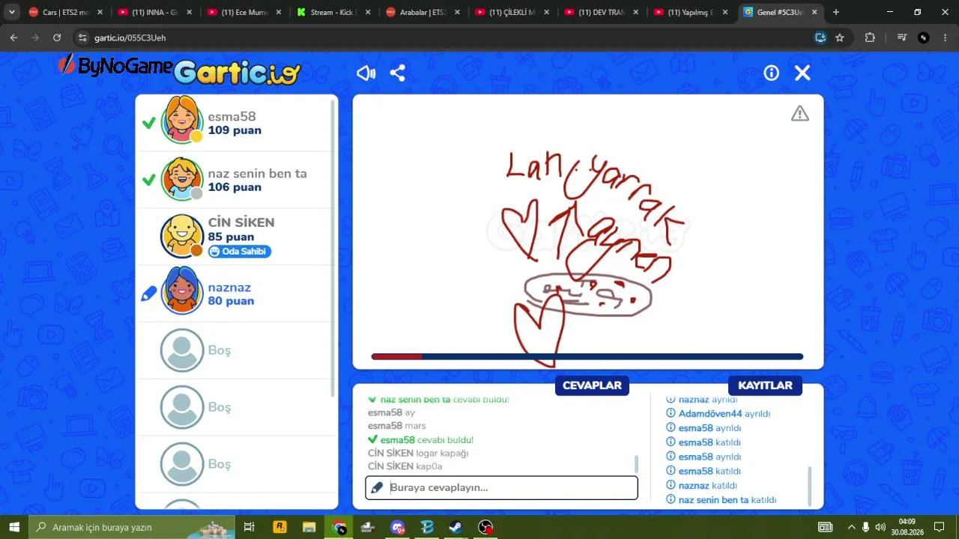This screenshot has width=959, height=539.
Task: Switch to Arabalar ETS2 browser tab
Action: coord(421,12)
